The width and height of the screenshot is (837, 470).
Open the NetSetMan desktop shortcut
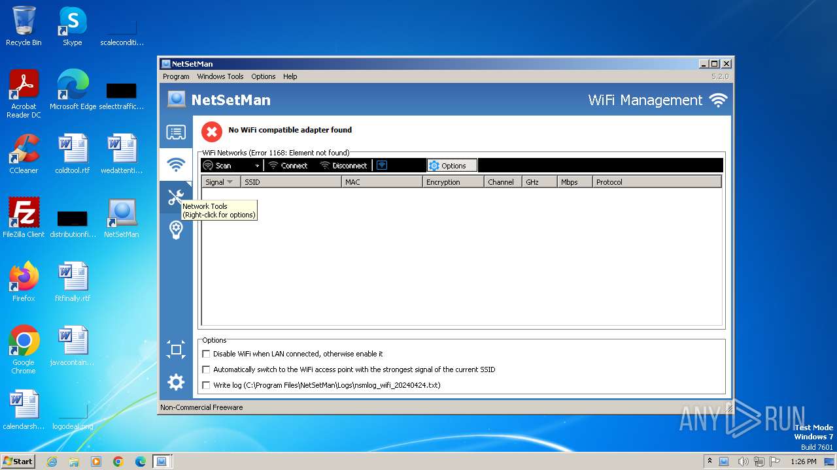[x=122, y=218]
